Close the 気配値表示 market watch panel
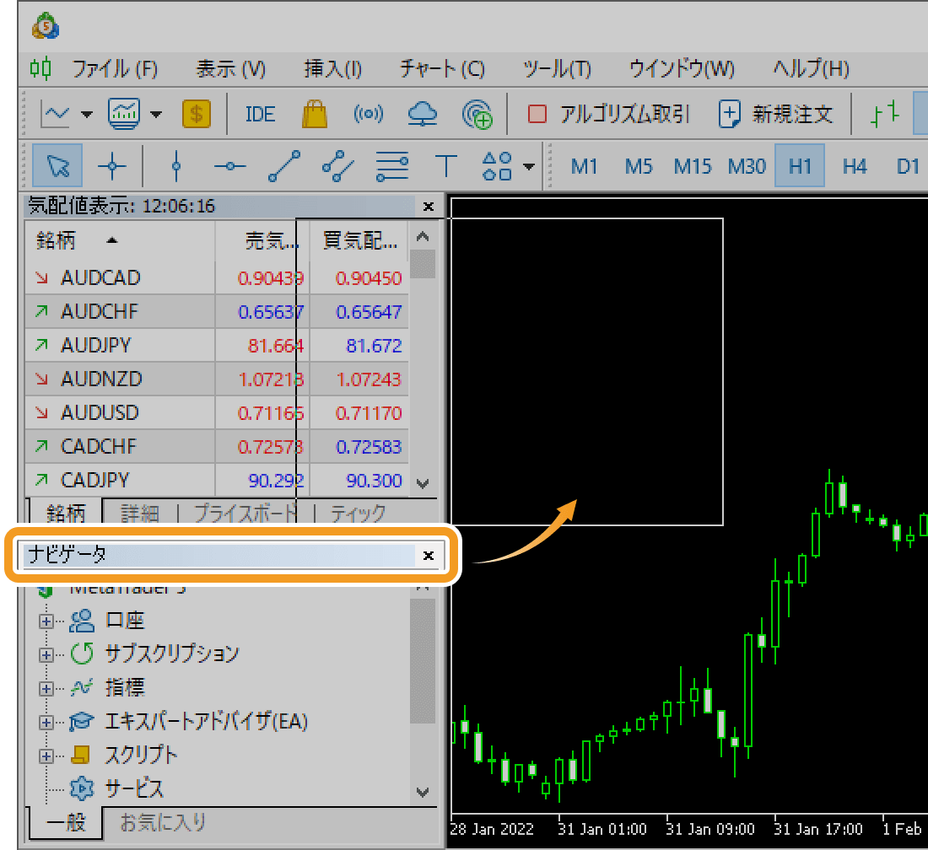The image size is (928, 850). 429,207
